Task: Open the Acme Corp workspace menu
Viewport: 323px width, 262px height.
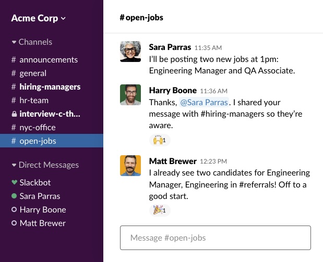Action: [x=39, y=18]
